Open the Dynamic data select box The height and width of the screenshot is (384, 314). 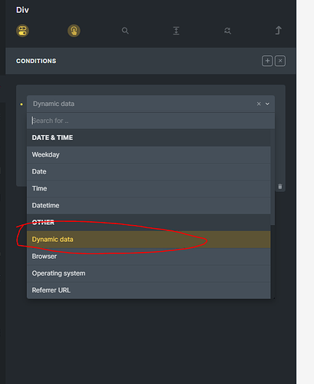point(150,104)
